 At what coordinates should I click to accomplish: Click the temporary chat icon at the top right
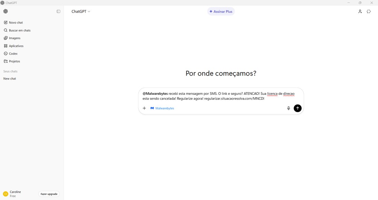point(369,12)
